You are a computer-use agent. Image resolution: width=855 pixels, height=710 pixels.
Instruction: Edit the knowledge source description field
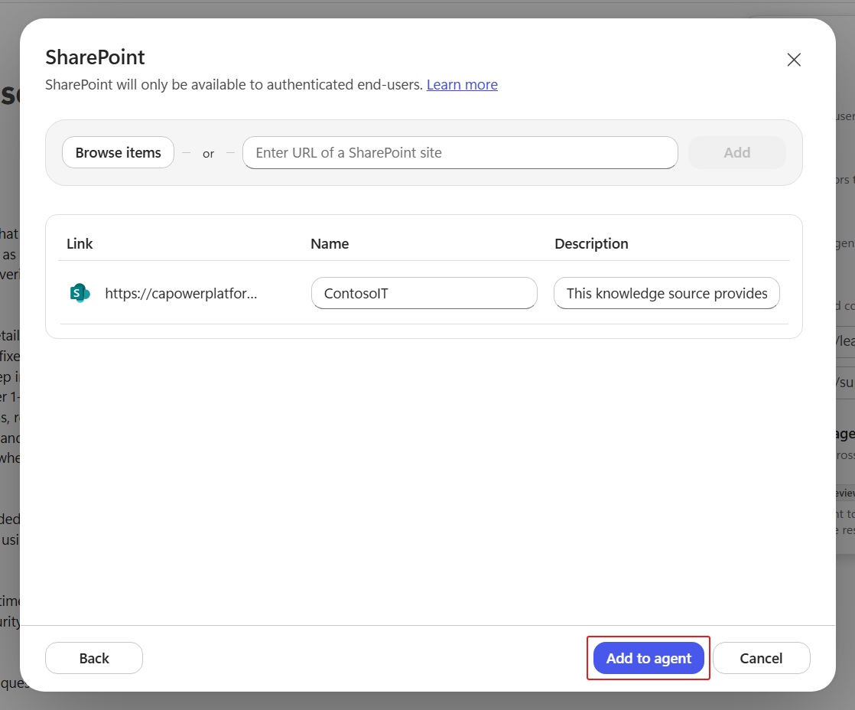coord(666,293)
